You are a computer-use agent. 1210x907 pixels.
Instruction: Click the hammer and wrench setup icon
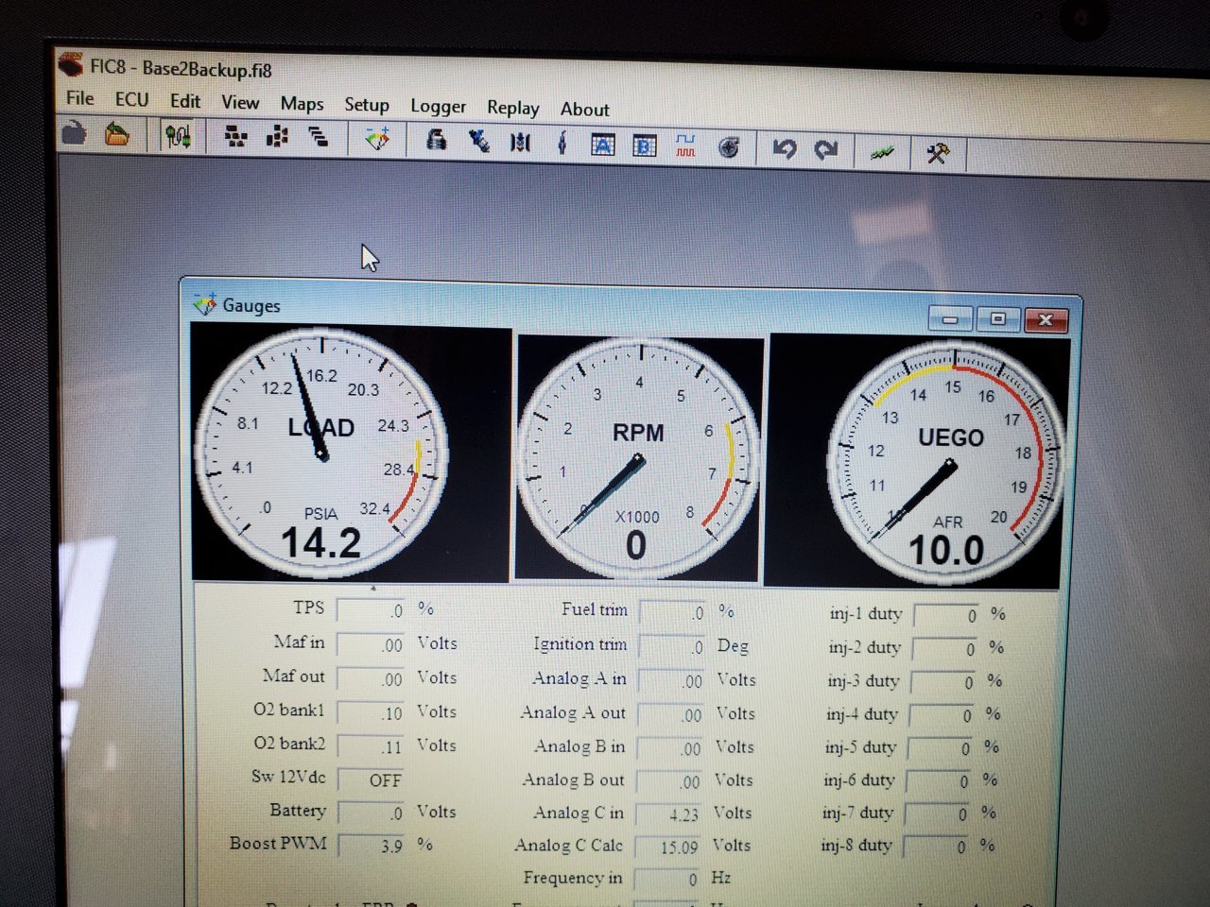tap(937, 153)
